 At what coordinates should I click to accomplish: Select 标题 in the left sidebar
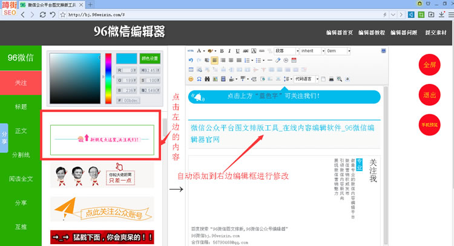click(21, 106)
